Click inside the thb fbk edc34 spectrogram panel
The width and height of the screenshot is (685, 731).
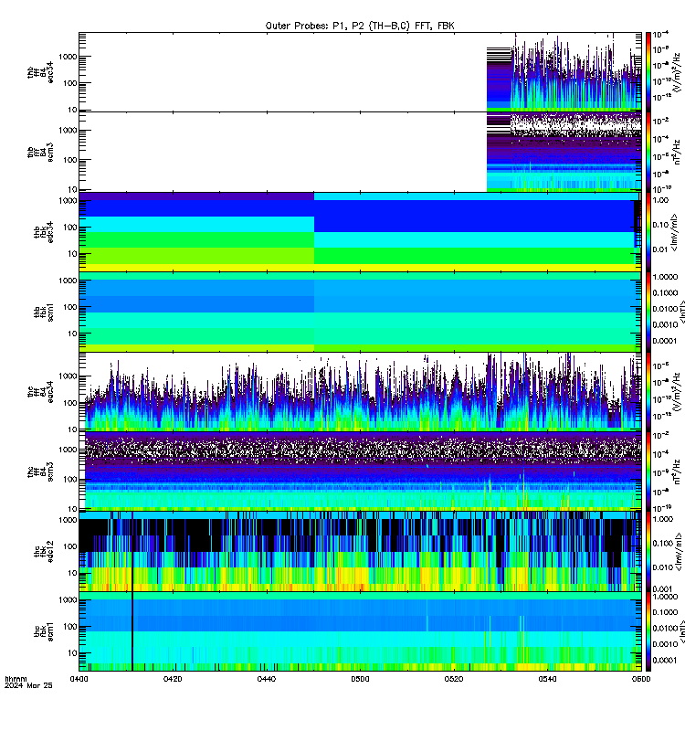pyautogui.click(x=360, y=232)
